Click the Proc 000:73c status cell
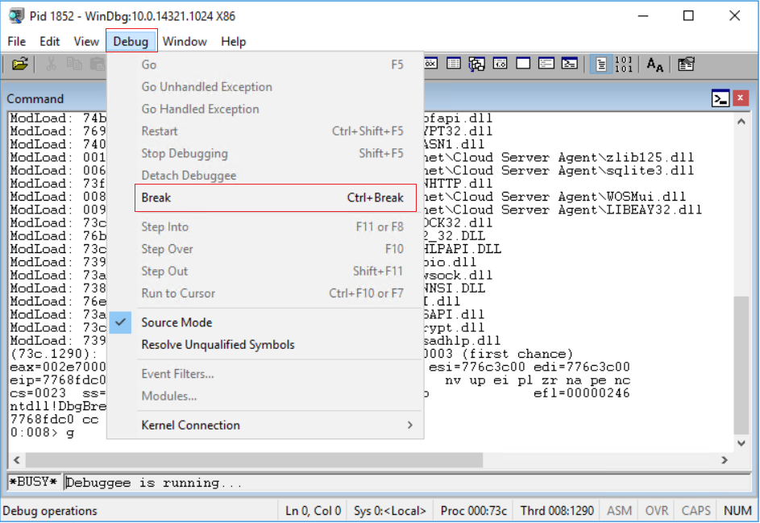This screenshot has height=523, width=760. pyautogui.click(x=474, y=511)
